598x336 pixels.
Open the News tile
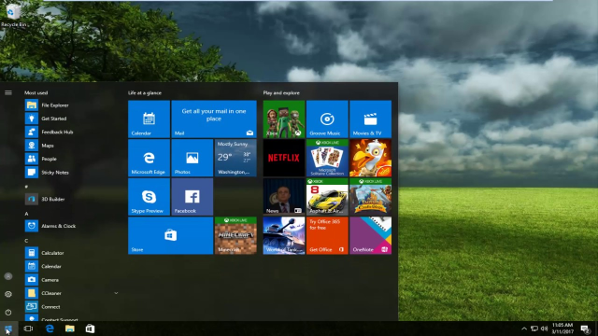pyautogui.click(x=284, y=197)
